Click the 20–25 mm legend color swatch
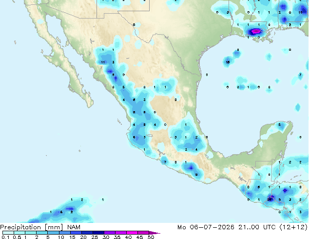 point(87,233)
